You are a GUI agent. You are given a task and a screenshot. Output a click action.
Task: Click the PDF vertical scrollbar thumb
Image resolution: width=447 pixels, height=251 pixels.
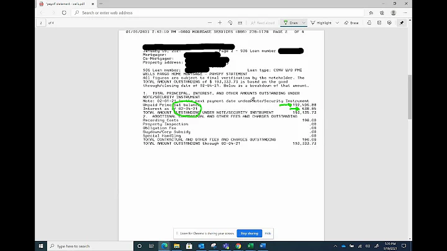coord(410,97)
